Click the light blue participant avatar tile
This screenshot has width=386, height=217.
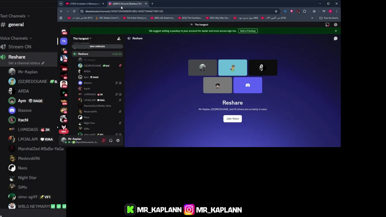point(233,68)
